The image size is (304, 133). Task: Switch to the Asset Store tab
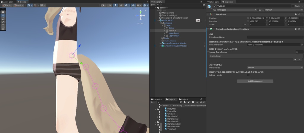point(7,2)
